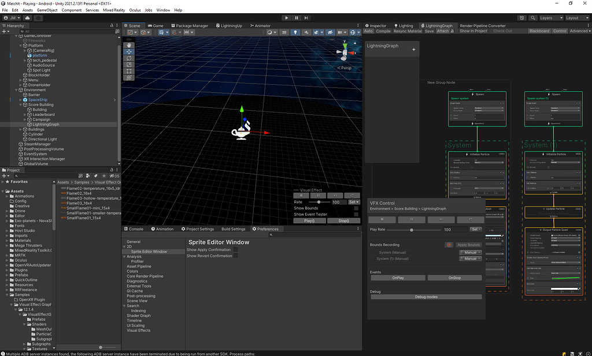Enable the Show Event Tester checkbox

click(x=356, y=214)
